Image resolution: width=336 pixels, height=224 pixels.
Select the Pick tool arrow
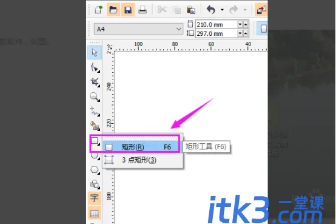[95, 53]
